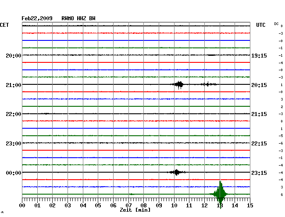Click the 21:00 trace second burst near minute 12
The image size is (285, 217).
click(x=208, y=84)
